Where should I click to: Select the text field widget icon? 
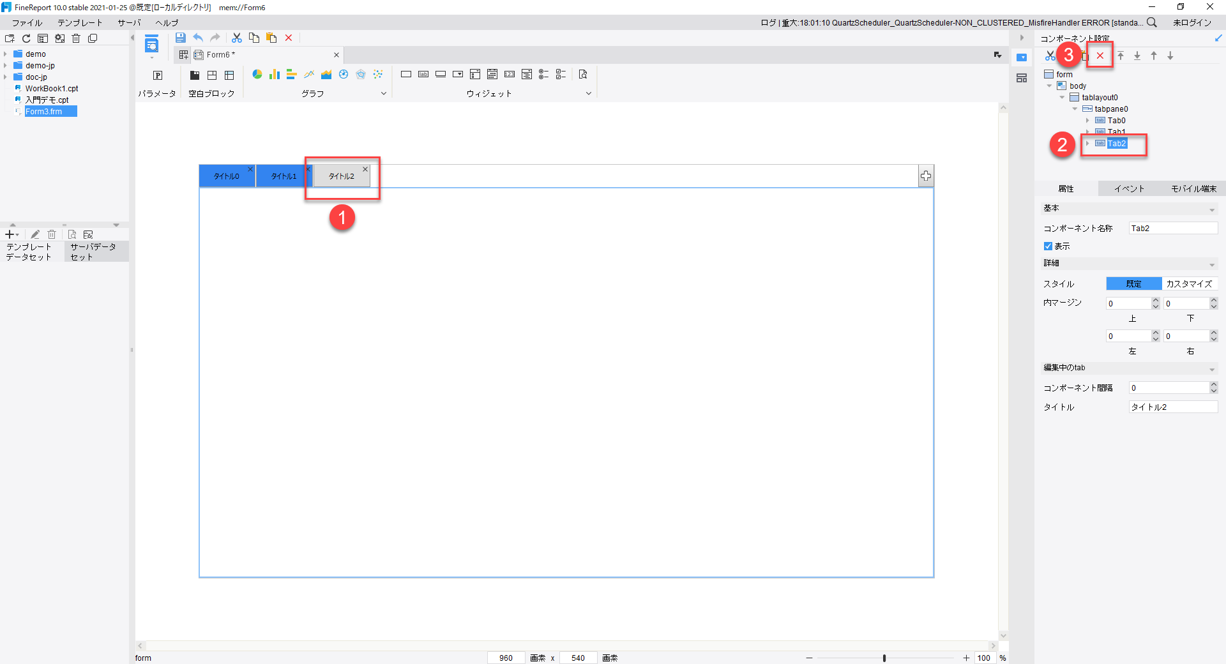point(406,74)
